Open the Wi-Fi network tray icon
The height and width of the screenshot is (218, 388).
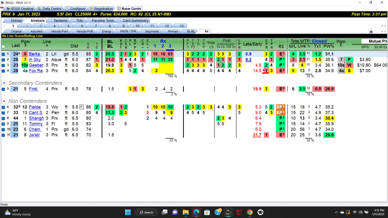[355, 212]
